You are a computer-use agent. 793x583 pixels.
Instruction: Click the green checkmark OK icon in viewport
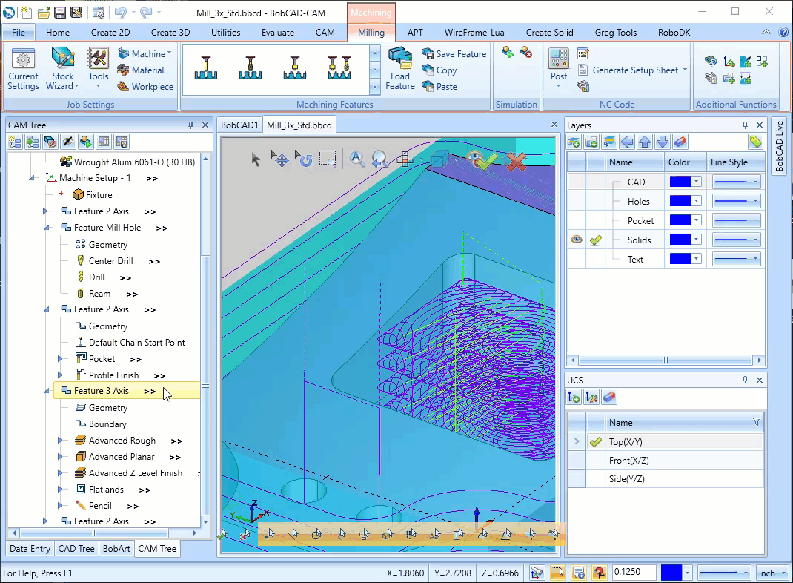[486, 162]
